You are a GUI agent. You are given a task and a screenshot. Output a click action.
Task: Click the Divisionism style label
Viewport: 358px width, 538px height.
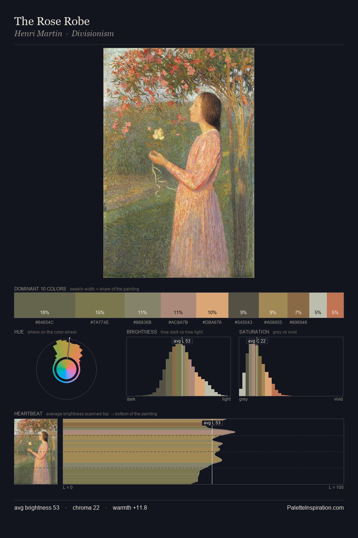(x=93, y=34)
